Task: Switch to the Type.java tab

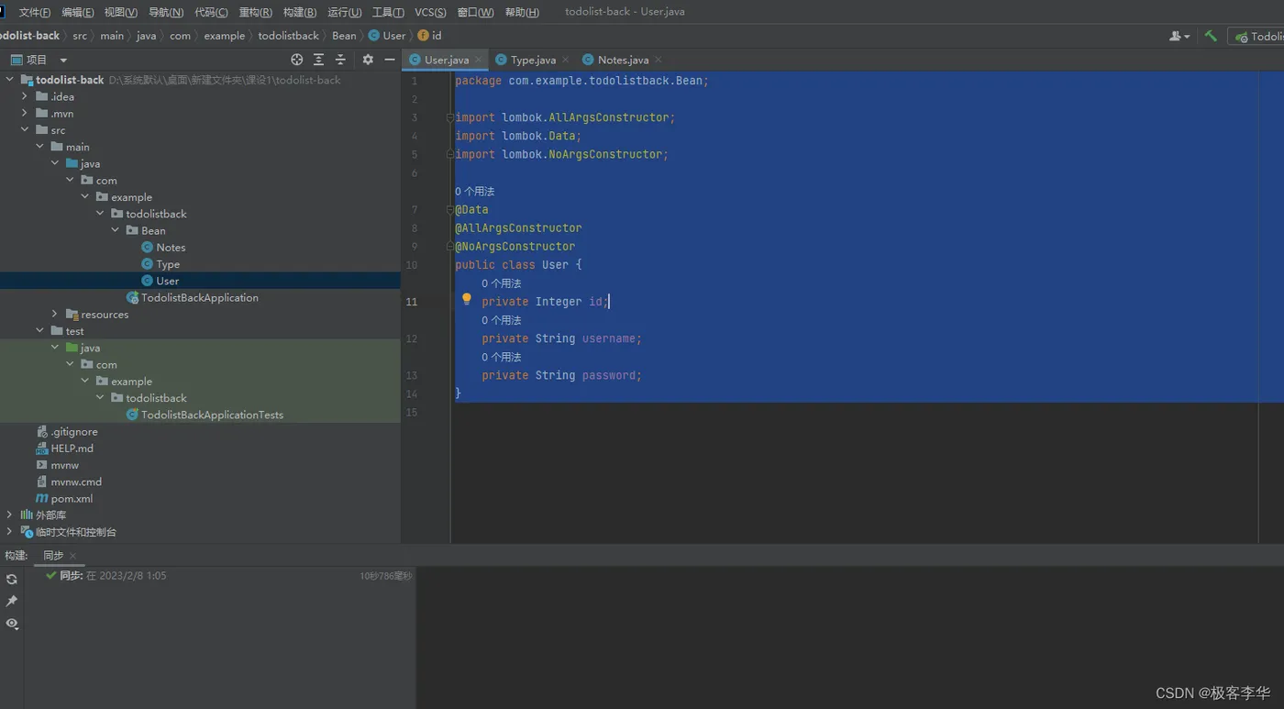Action: [532, 60]
